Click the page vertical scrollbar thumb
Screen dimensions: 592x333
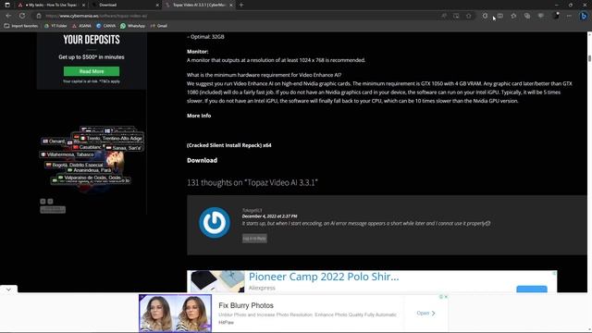point(589,59)
